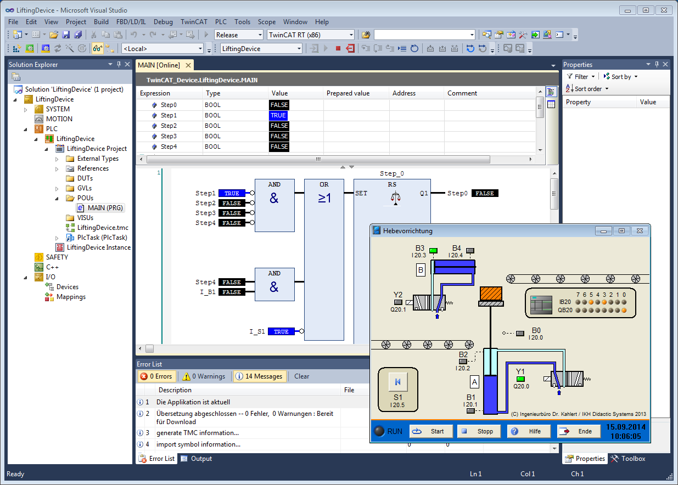
Task: Click the Stopp button in Hebevorrichtung
Action: tap(479, 431)
